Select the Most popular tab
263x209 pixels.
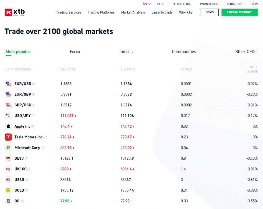click(x=18, y=52)
